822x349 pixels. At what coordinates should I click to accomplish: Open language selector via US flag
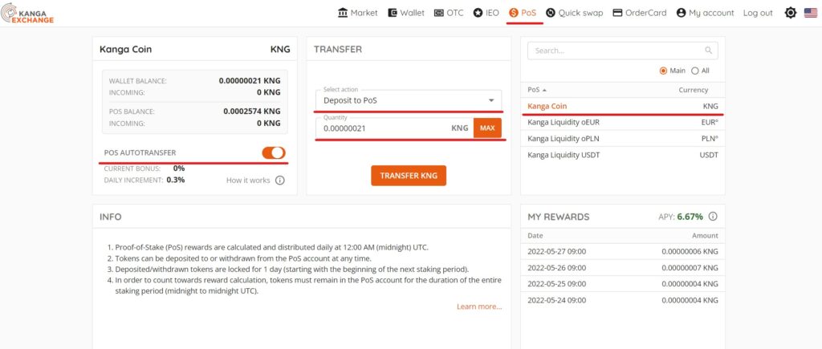[x=811, y=13]
